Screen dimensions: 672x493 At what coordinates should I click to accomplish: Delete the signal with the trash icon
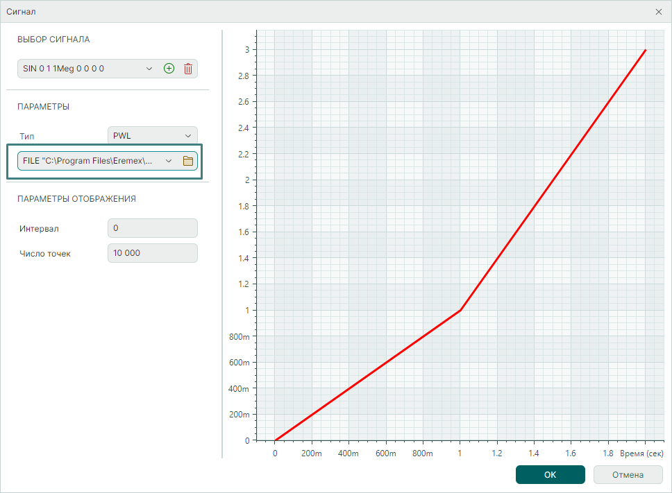click(x=187, y=69)
